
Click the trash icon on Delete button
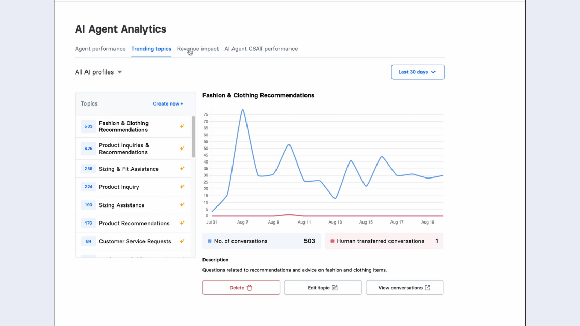249,288
